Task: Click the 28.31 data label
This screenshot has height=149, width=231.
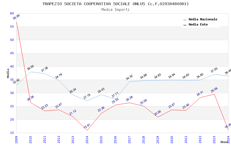Action: tap(200, 93)
